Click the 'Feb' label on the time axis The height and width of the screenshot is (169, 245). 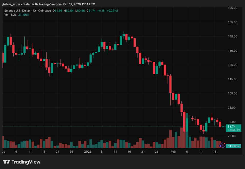173,152
